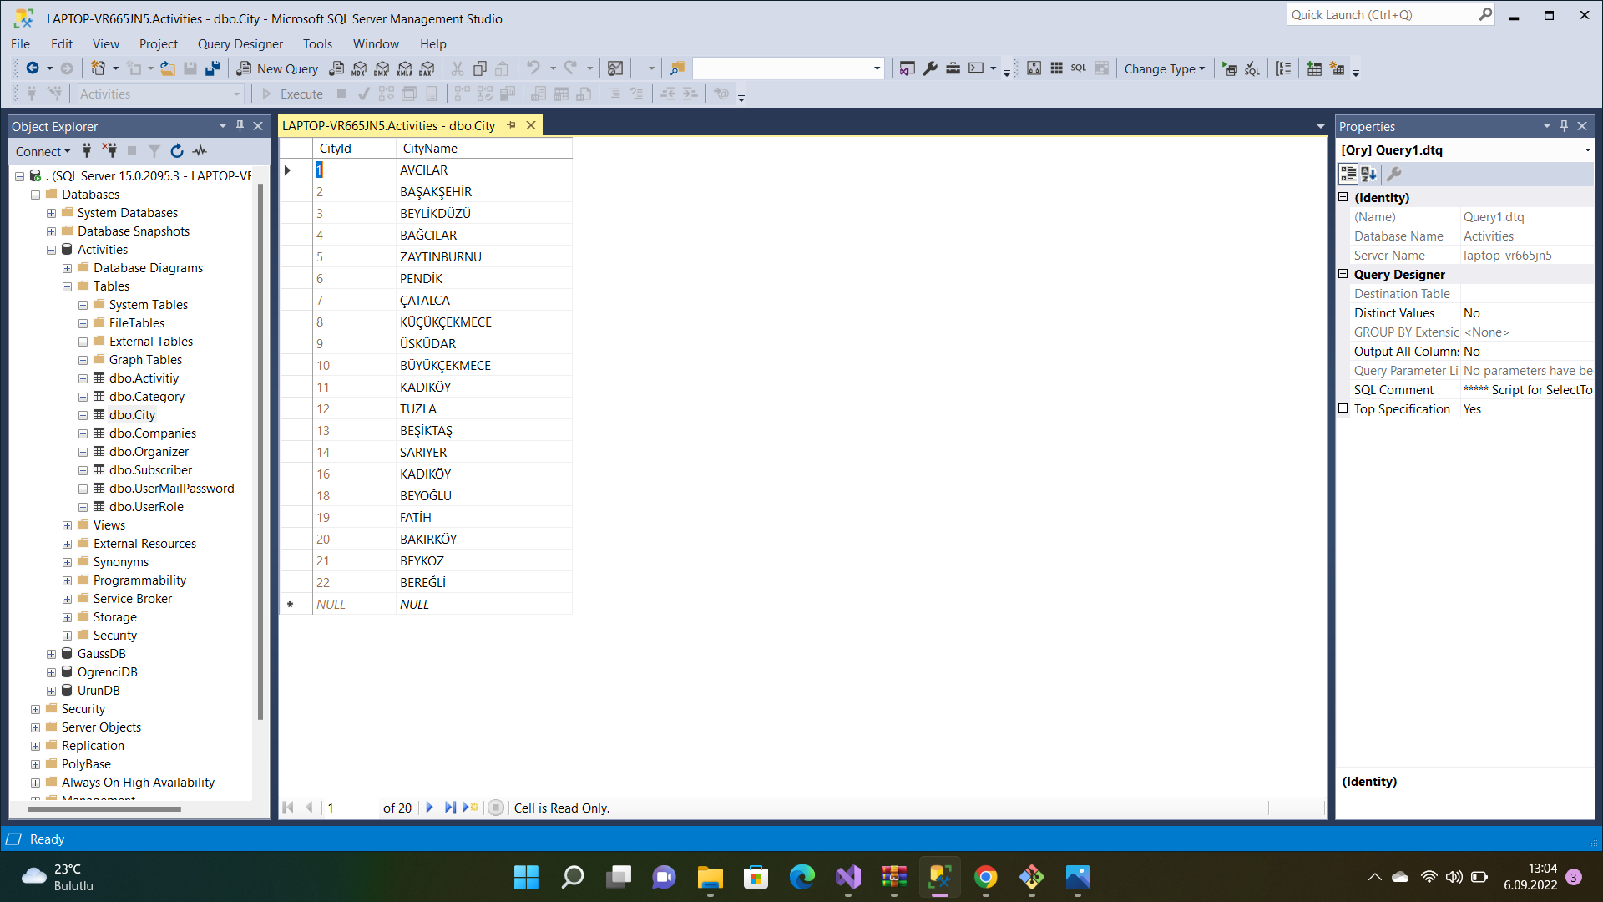Click the XMLA query icon
1603x902 pixels.
point(404,68)
